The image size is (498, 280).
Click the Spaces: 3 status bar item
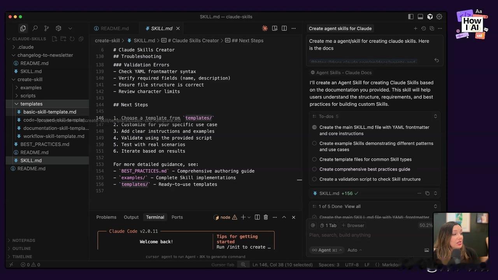point(329,265)
